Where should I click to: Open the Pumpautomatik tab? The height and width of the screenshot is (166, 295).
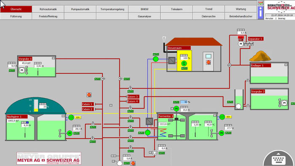click(x=80, y=9)
